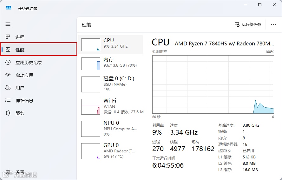
Task: Click the 16 logical processors value
Action: 245,144
